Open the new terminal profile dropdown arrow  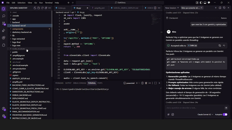139,83
